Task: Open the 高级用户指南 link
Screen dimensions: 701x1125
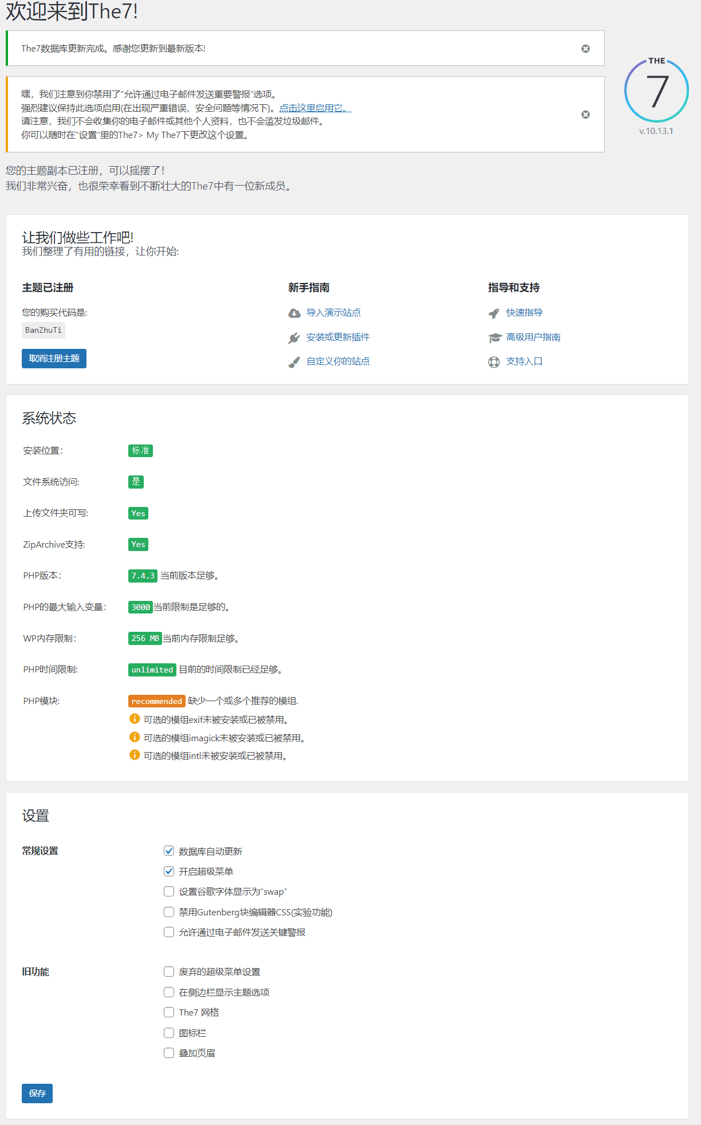Action: 533,337
